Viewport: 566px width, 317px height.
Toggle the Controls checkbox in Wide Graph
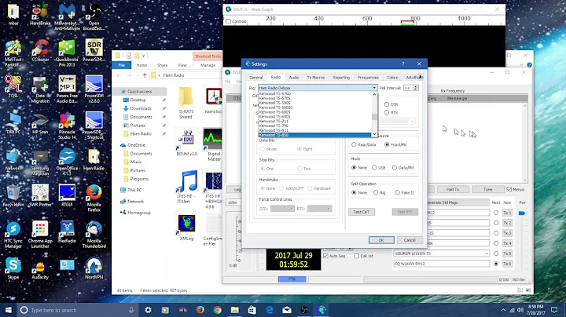click(228, 21)
